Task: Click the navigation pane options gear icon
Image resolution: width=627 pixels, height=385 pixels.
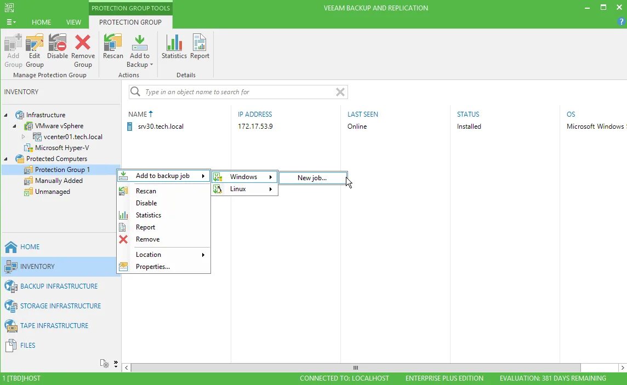Action: (104, 364)
